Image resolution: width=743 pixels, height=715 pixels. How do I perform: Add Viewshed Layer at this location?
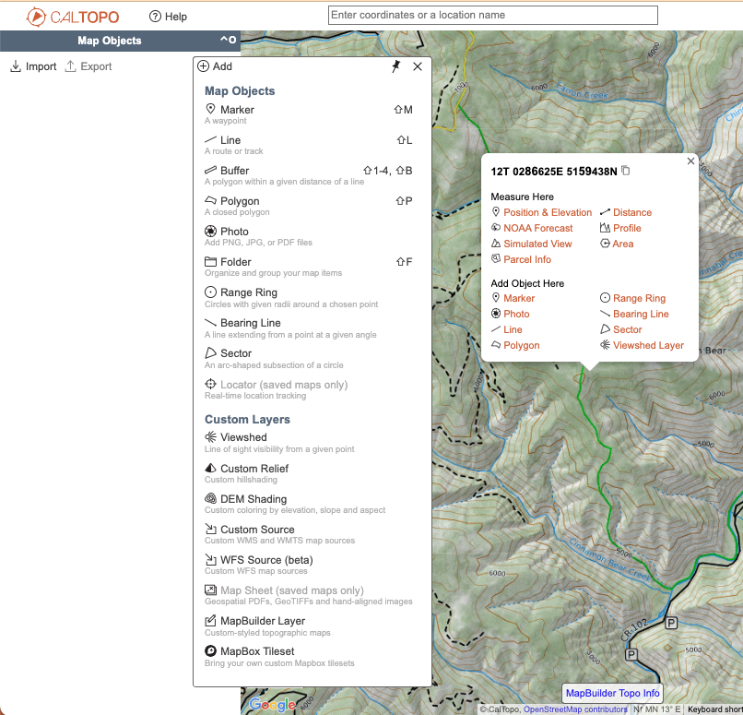click(x=648, y=345)
